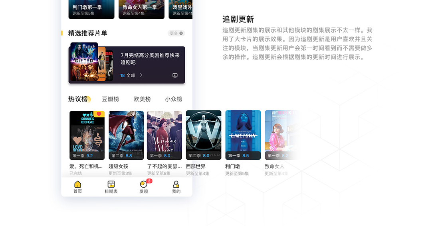Open the 超级女孩 Supergirl poster

click(126, 135)
